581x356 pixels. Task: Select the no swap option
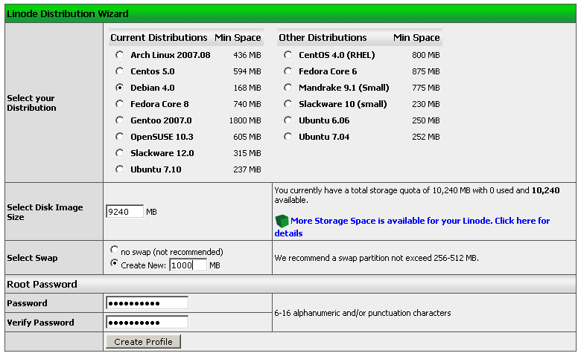[x=114, y=250]
